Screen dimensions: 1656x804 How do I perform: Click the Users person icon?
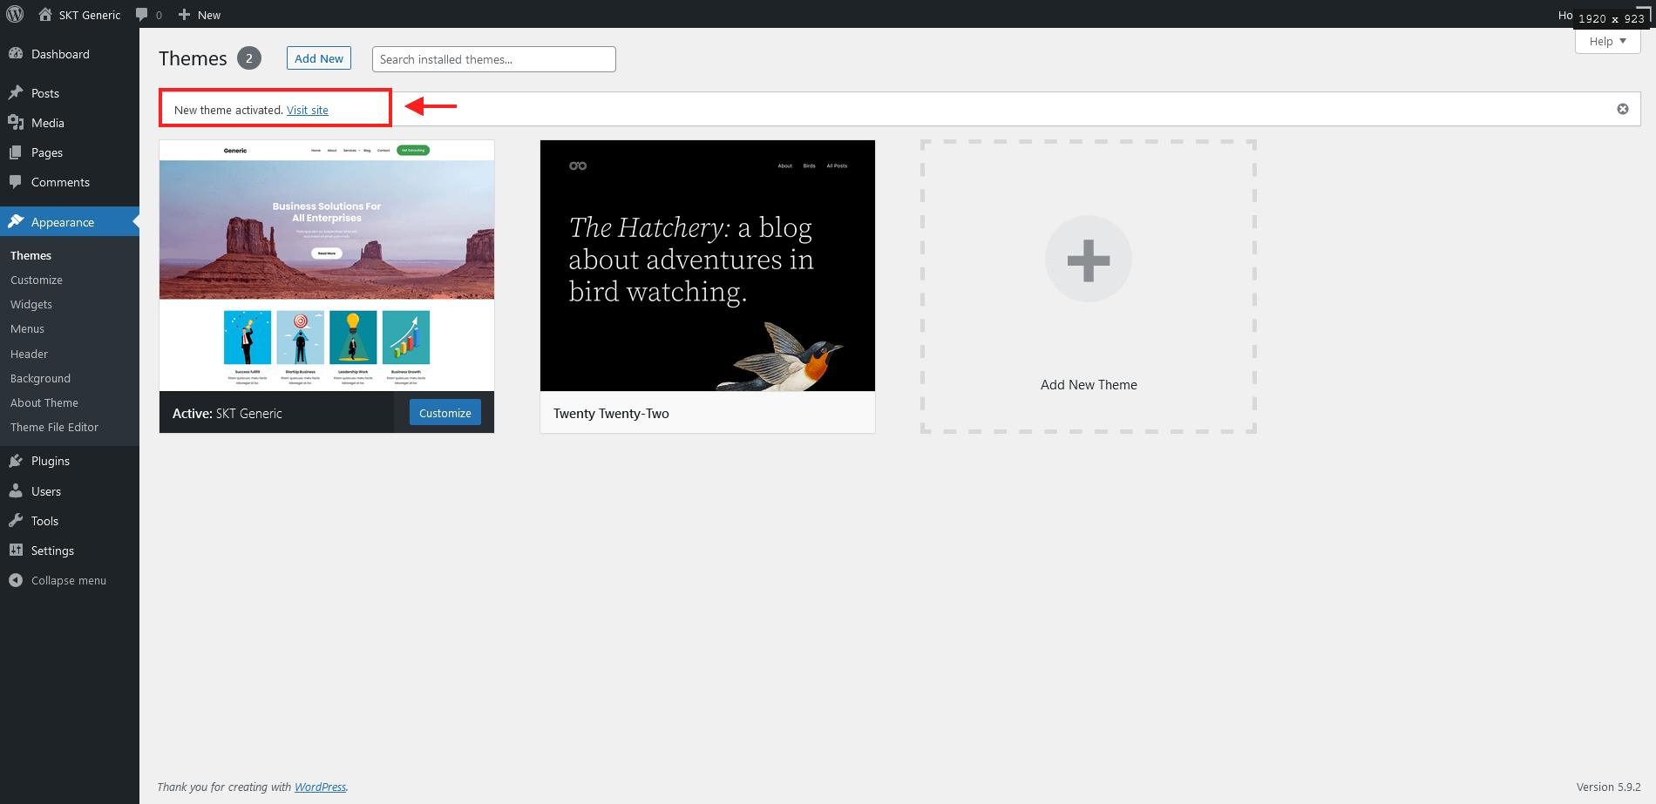click(x=16, y=490)
